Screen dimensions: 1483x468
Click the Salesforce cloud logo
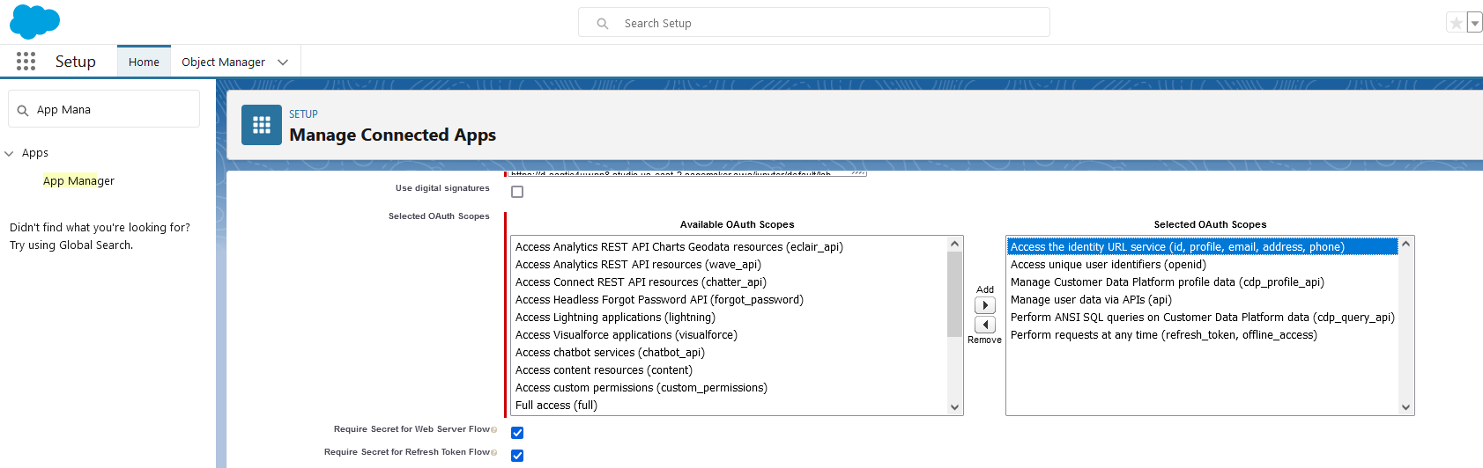pyautogui.click(x=34, y=22)
